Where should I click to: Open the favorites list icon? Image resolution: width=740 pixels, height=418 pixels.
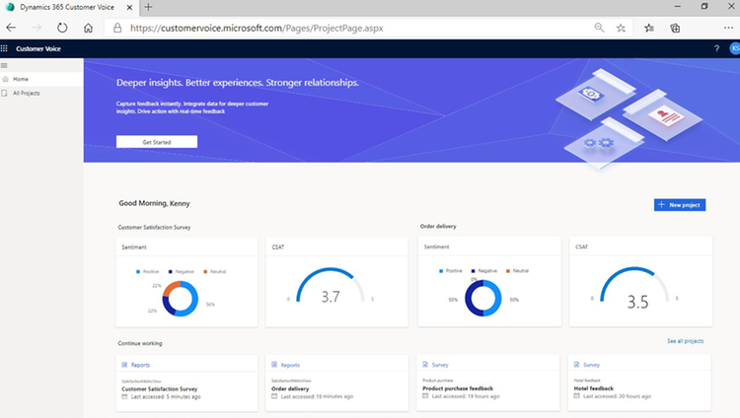[649, 29]
